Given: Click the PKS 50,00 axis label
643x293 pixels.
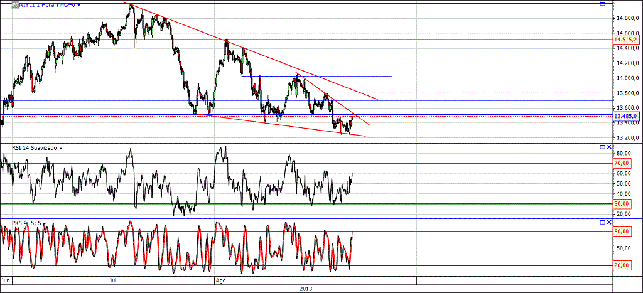Looking at the screenshot, I should pos(622,248).
